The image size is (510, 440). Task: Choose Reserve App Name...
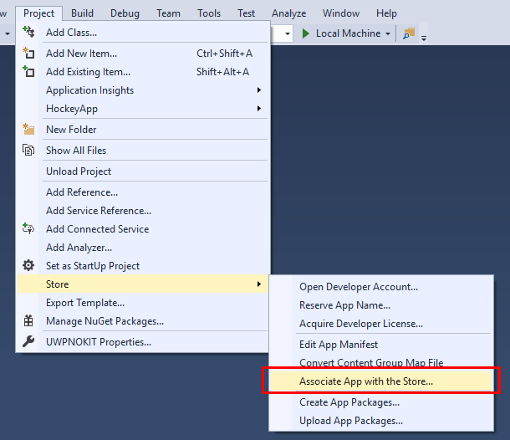tap(381, 305)
